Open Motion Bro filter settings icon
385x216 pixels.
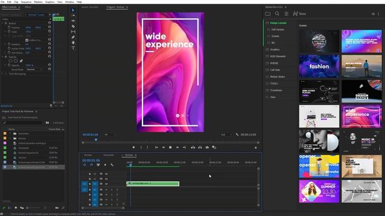tap(286, 14)
